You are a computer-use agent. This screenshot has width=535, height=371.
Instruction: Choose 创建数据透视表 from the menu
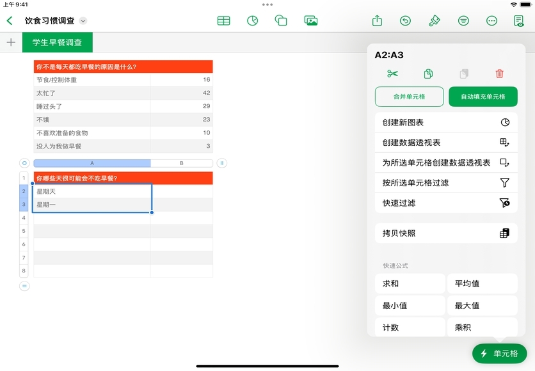(445, 142)
